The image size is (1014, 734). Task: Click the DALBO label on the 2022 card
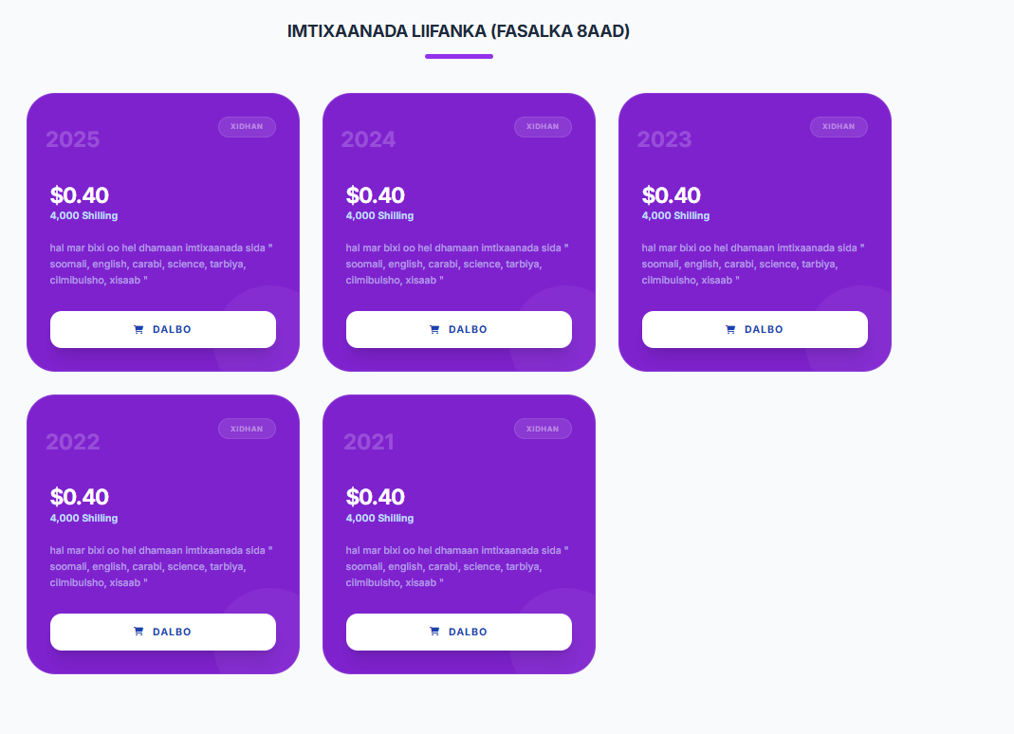[172, 632]
